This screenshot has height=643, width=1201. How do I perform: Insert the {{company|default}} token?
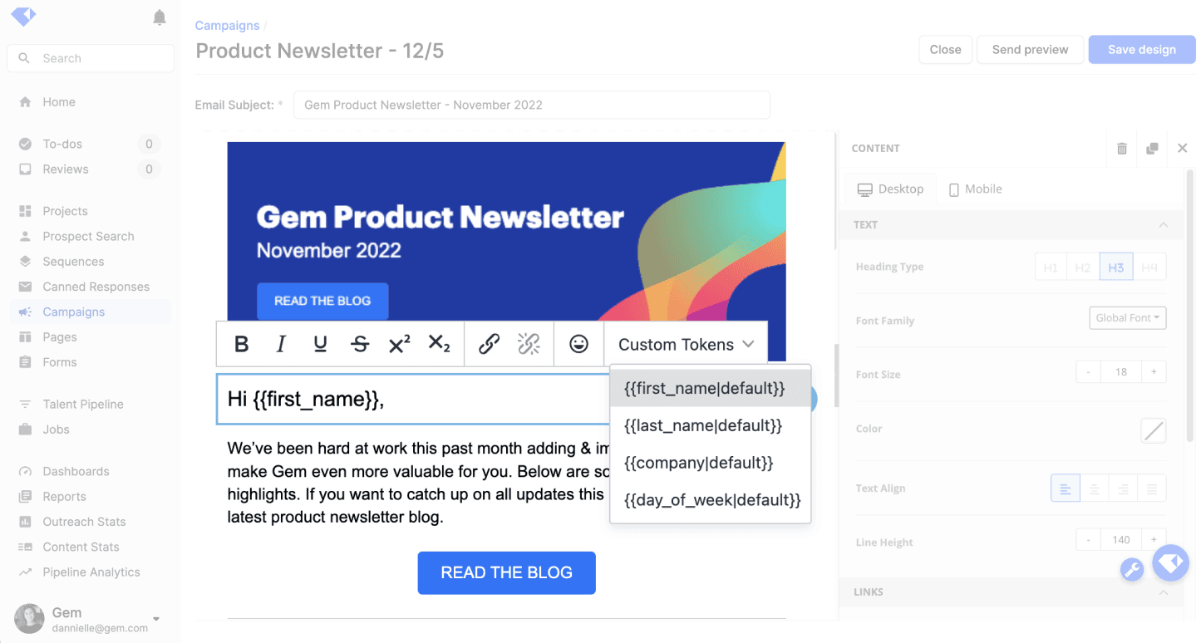[698, 463]
